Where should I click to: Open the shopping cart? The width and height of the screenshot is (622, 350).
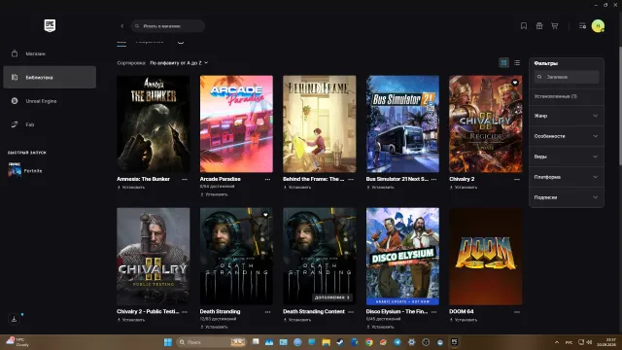click(x=555, y=26)
